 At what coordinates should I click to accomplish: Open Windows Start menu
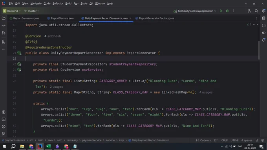(x=4, y=146)
